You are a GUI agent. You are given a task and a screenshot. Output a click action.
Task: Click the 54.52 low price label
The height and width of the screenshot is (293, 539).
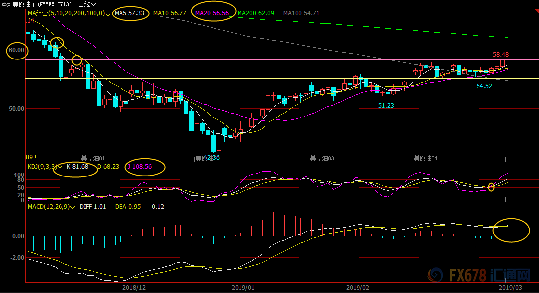point(484,86)
